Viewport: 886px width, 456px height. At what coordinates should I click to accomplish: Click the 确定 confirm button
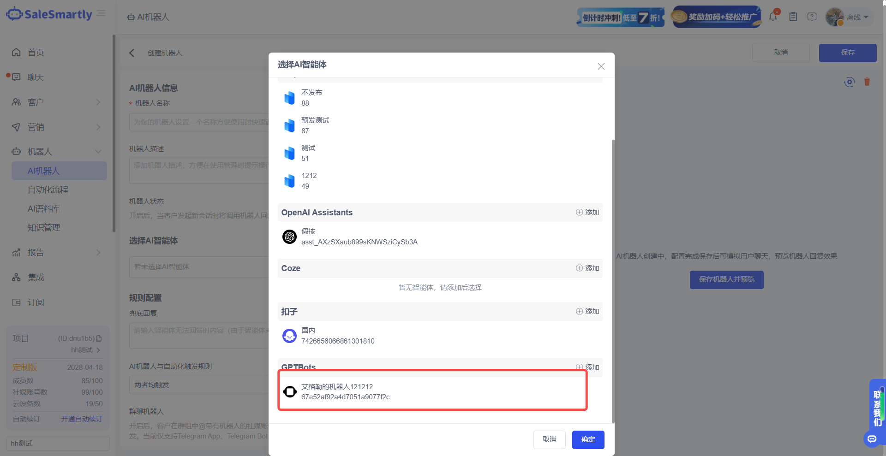pos(588,439)
